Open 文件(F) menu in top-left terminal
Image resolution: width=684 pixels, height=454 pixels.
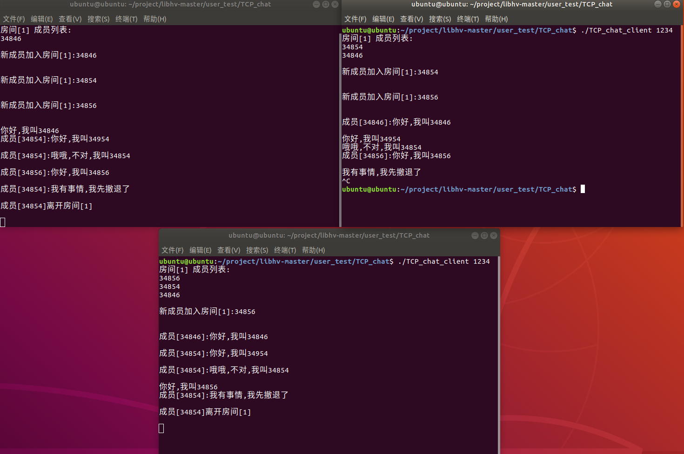pyautogui.click(x=14, y=19)
